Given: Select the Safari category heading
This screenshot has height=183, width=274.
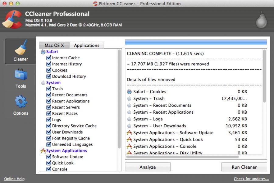Looking at the screenshot, I should [52, 52].
